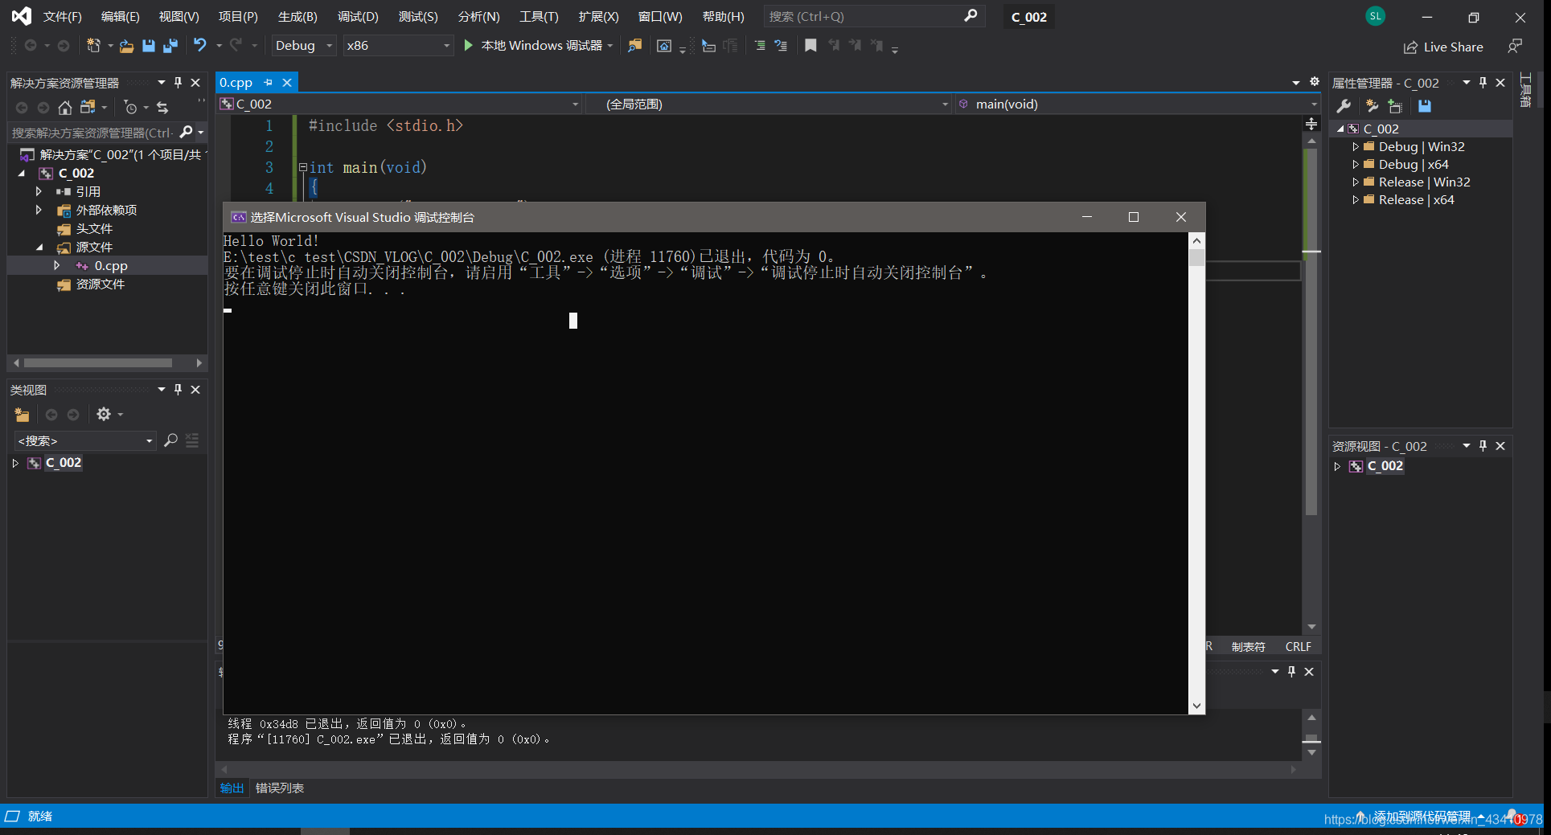Open the x86 platform dropdown

point(398,46)
